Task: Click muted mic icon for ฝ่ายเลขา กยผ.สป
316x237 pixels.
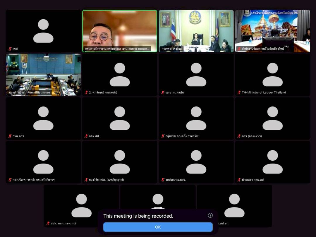Action: [239, 180]
